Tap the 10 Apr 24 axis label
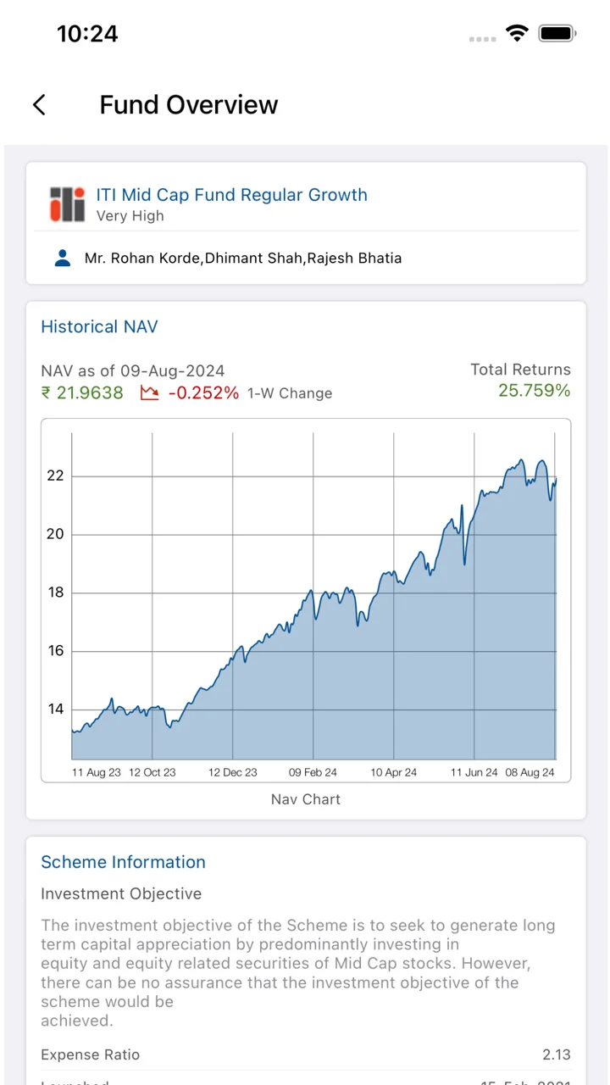The height and width of the screenshot is (1085, 610). pos(394,772)
